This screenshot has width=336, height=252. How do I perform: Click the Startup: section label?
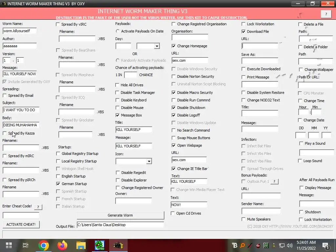coord(65,147)
